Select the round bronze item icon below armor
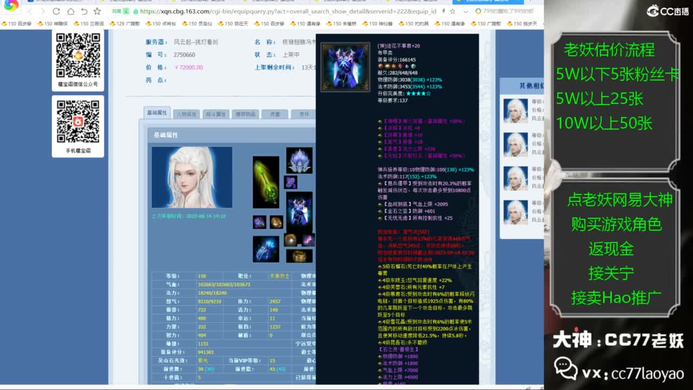 [x=291, y=240]
